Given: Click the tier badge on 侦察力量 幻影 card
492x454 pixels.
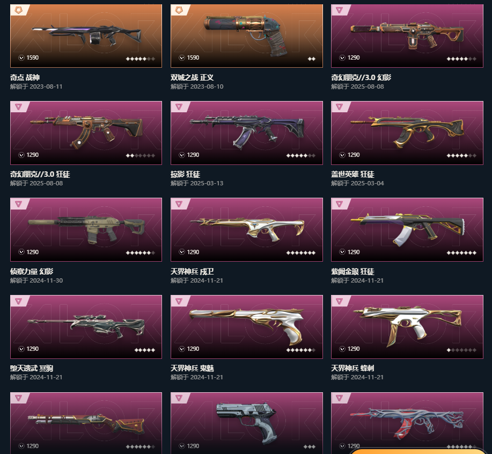Looking at the screenshot, I should pos(19,204).
